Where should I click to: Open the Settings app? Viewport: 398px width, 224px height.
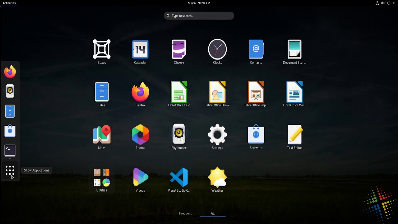click(217, 135)
